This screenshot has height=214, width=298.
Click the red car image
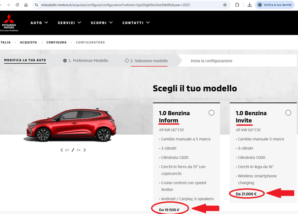pyautogui.click(x=70, y=125)
